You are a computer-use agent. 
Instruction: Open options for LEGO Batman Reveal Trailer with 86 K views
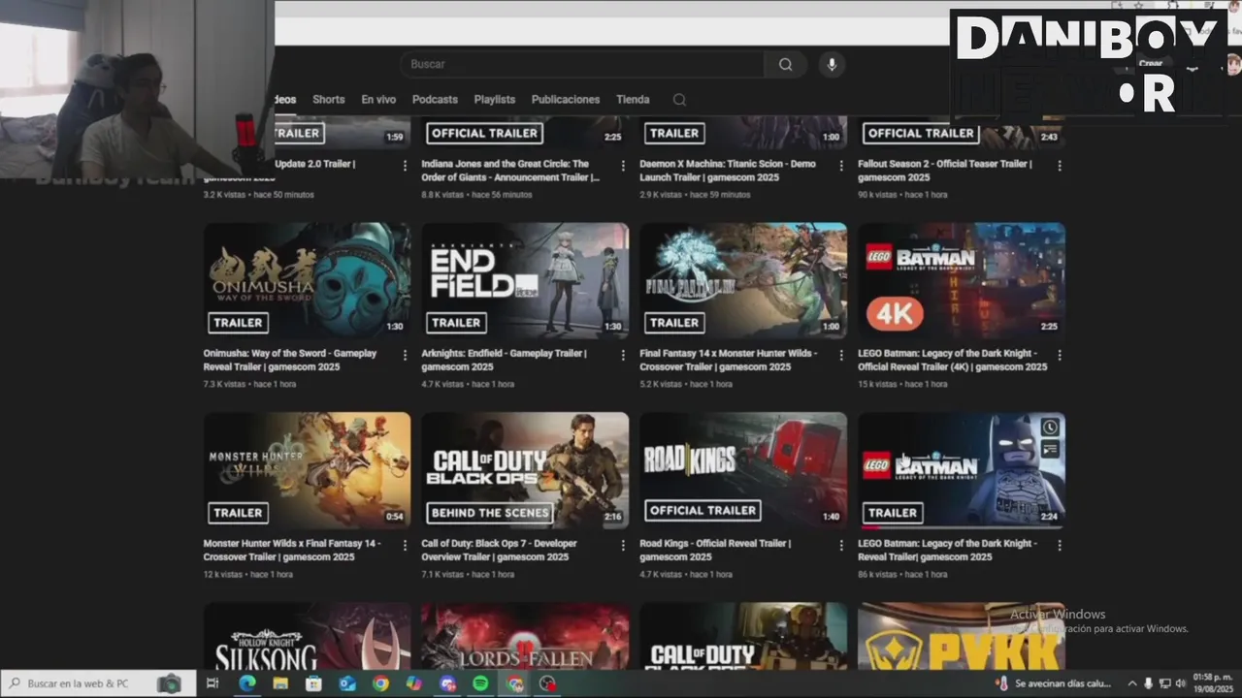(1060, 545)
